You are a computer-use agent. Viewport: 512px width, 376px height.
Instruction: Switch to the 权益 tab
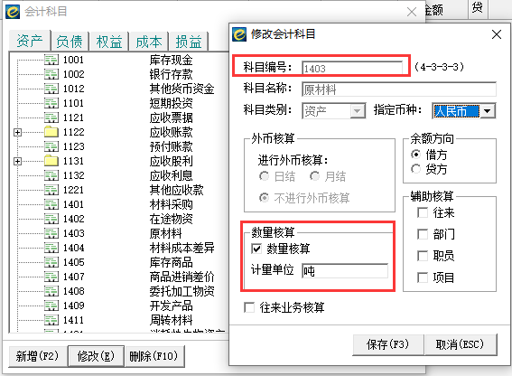point(109,42)
